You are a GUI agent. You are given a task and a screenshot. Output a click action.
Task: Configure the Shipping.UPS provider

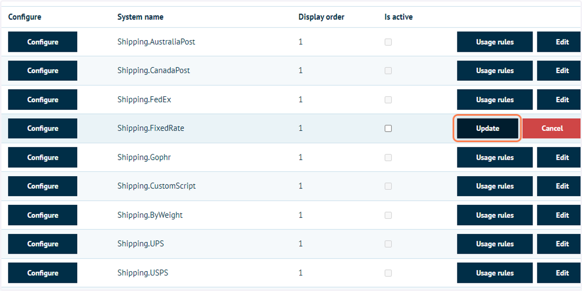(43, 244)
